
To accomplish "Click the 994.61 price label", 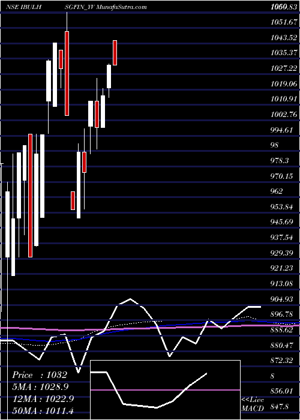I will click(x=282, y=130).
